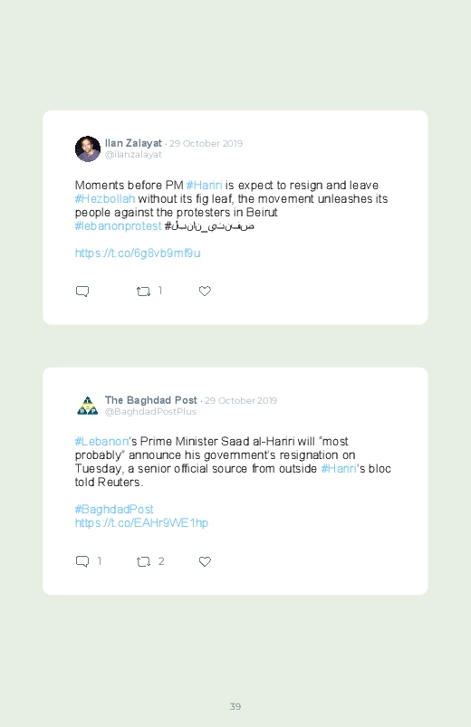This screenshot has height=727, width=471.
Task: Retweet The Baghdad Post tweet
Action: click(143, 561)
